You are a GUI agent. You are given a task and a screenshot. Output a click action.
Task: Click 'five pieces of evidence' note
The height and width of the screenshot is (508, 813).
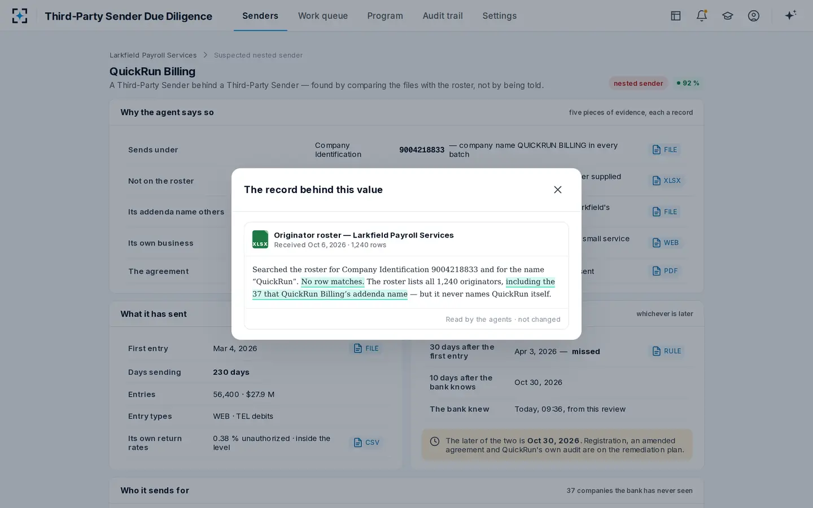point(631,112)
